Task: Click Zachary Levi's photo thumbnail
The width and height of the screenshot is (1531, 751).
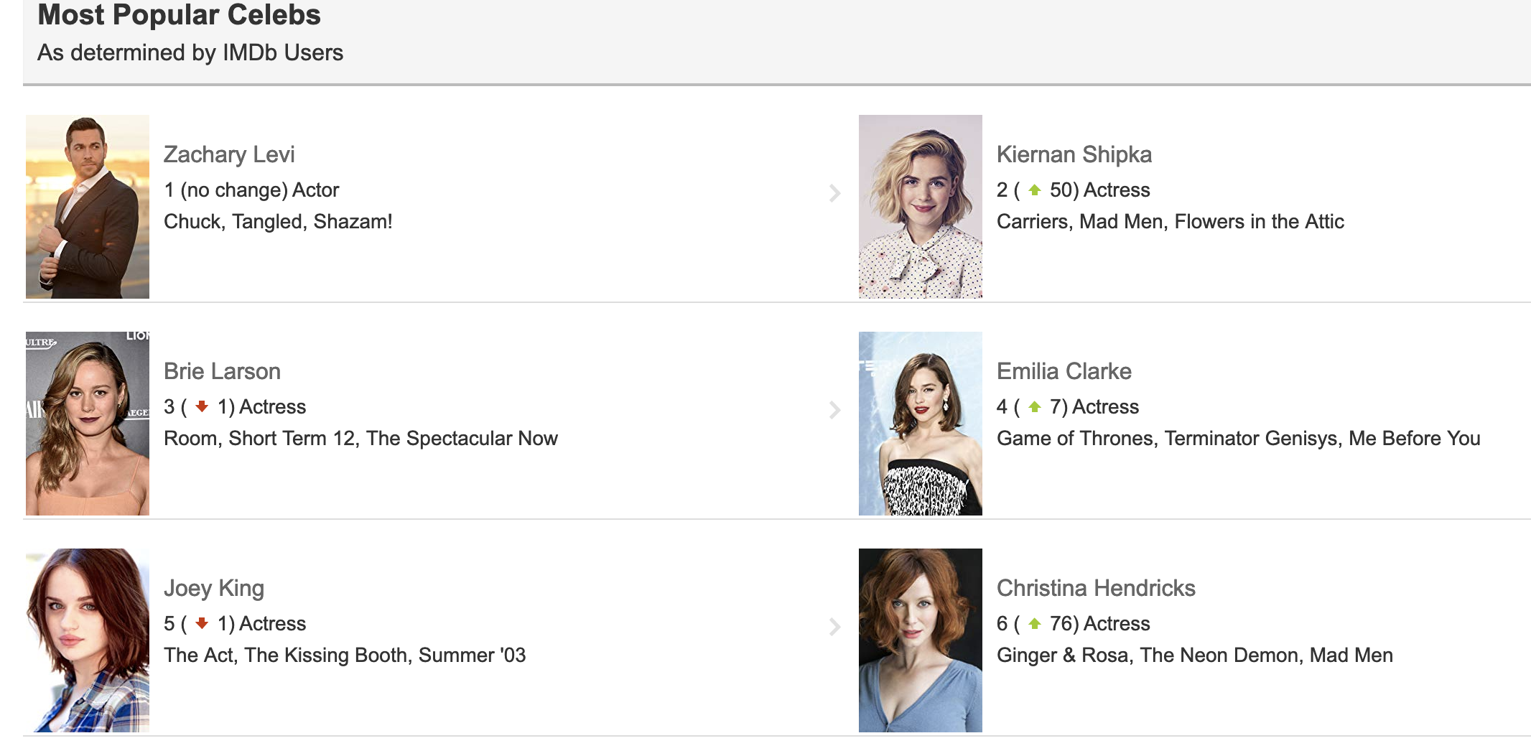Action: [87, 207]
